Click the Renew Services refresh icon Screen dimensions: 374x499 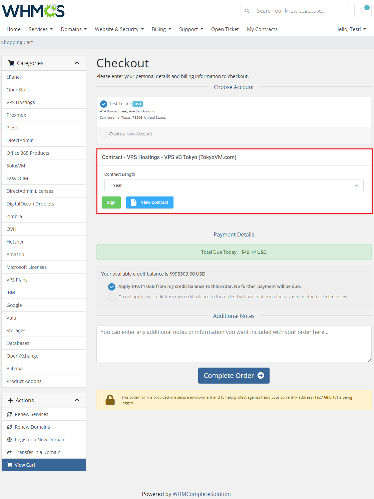(x=9, y=414)
